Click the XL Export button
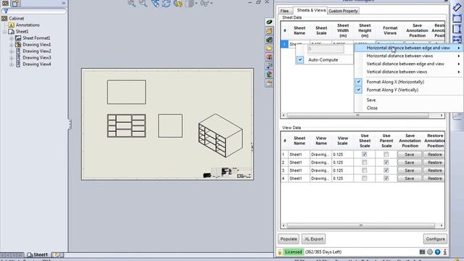This screenshot has height=261, width=464. click(x=314, y=239)
